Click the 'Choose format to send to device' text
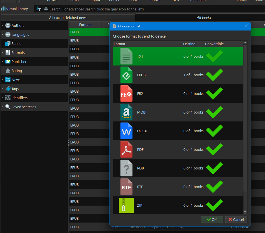Screen dimensions: 265x233 [x=139, y=36]
